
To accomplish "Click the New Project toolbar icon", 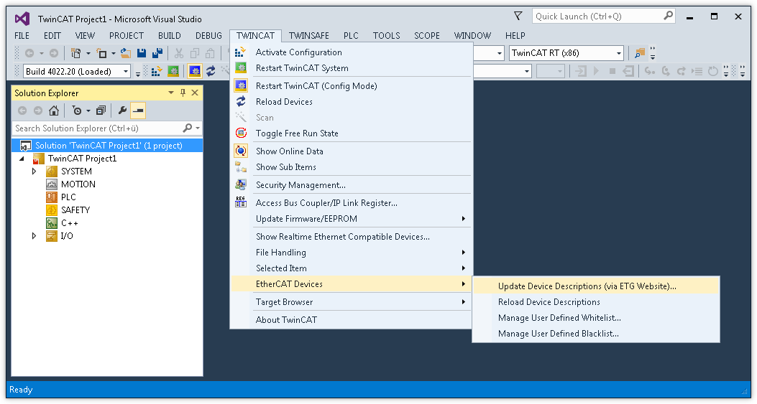I will [75, 53].
